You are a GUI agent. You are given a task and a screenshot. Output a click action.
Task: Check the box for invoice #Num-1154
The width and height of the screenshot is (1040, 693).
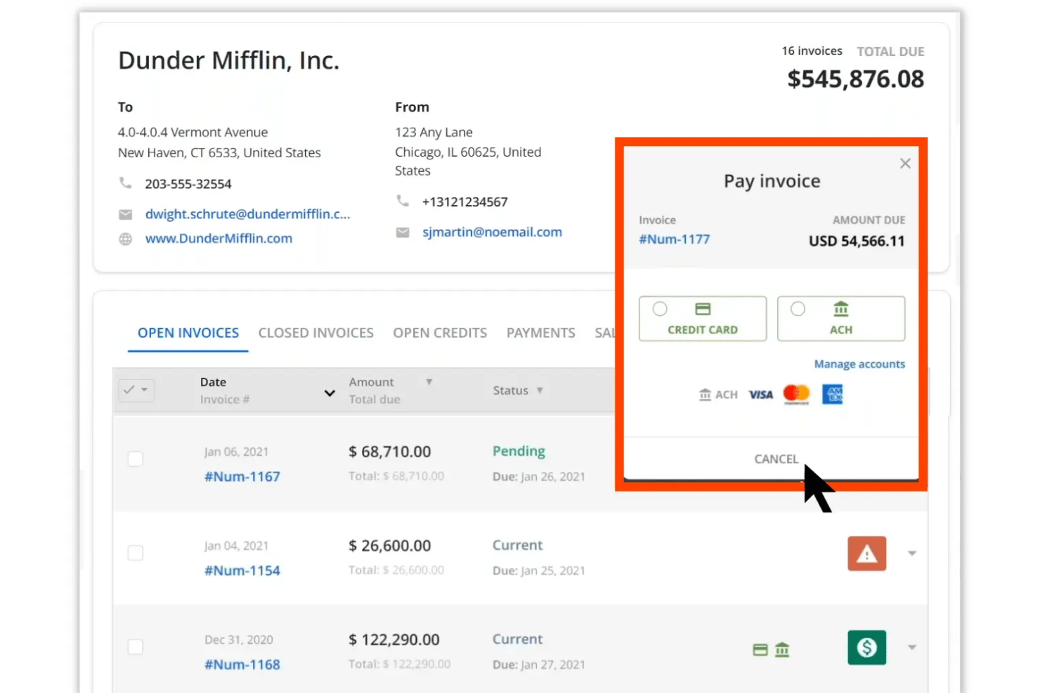[x=136, y=553]
